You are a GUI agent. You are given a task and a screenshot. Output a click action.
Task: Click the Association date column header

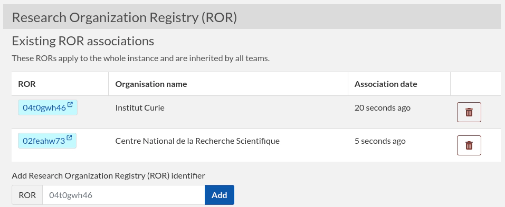399,84
